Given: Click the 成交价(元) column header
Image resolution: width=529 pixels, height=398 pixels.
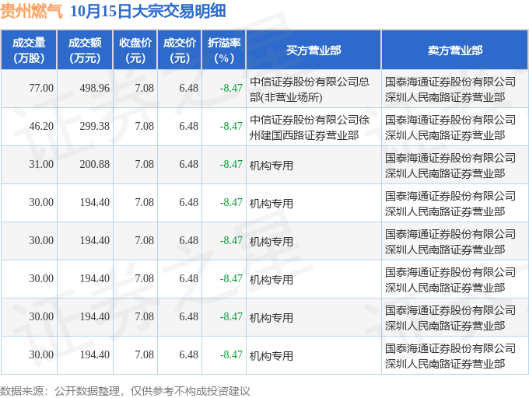Looking at the screenshot, I should [x=180, y=51].
